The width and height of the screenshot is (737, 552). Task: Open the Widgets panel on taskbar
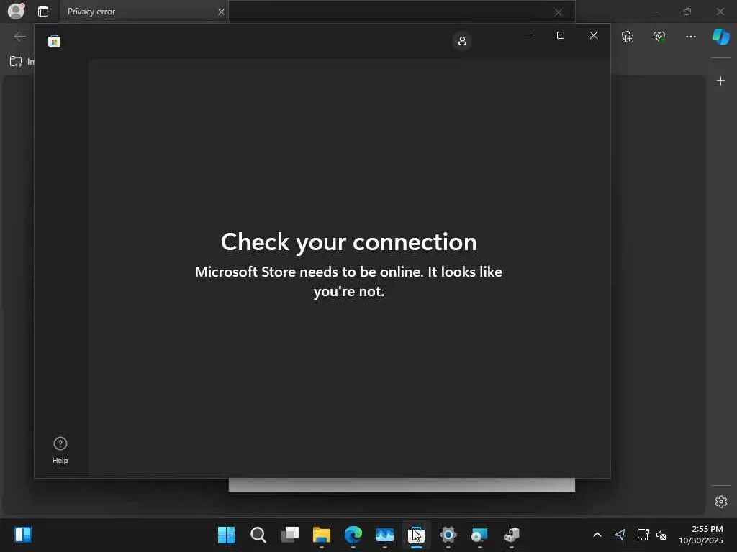(22, 535)
